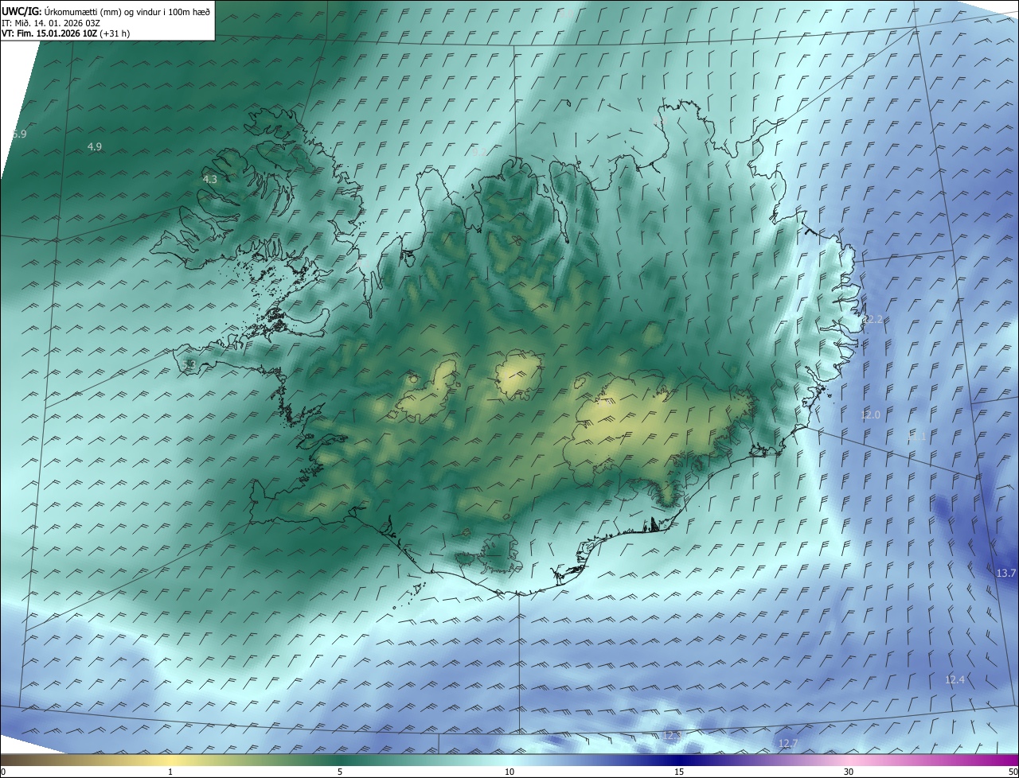1019x778 pixels.
Task: Click the map title 'Úrkomumætti (mm) og vindur í 100m hæð'
Action: pos(127,11)
